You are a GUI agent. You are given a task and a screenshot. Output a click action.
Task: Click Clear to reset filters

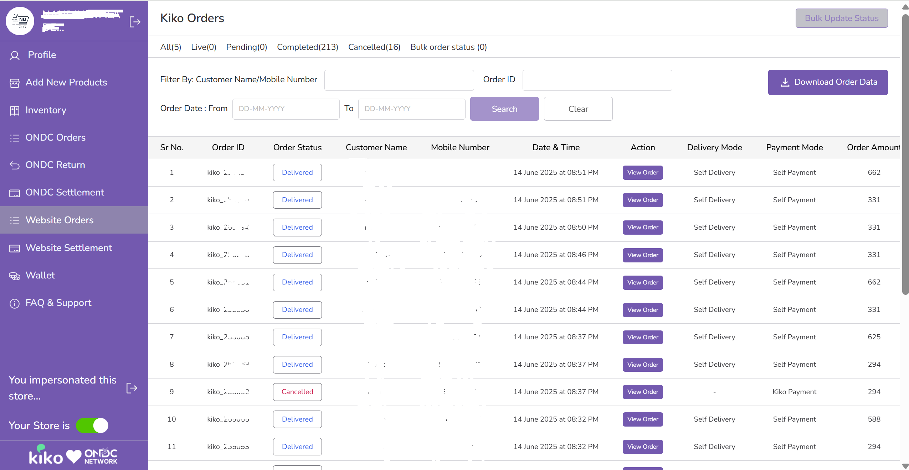578,109
